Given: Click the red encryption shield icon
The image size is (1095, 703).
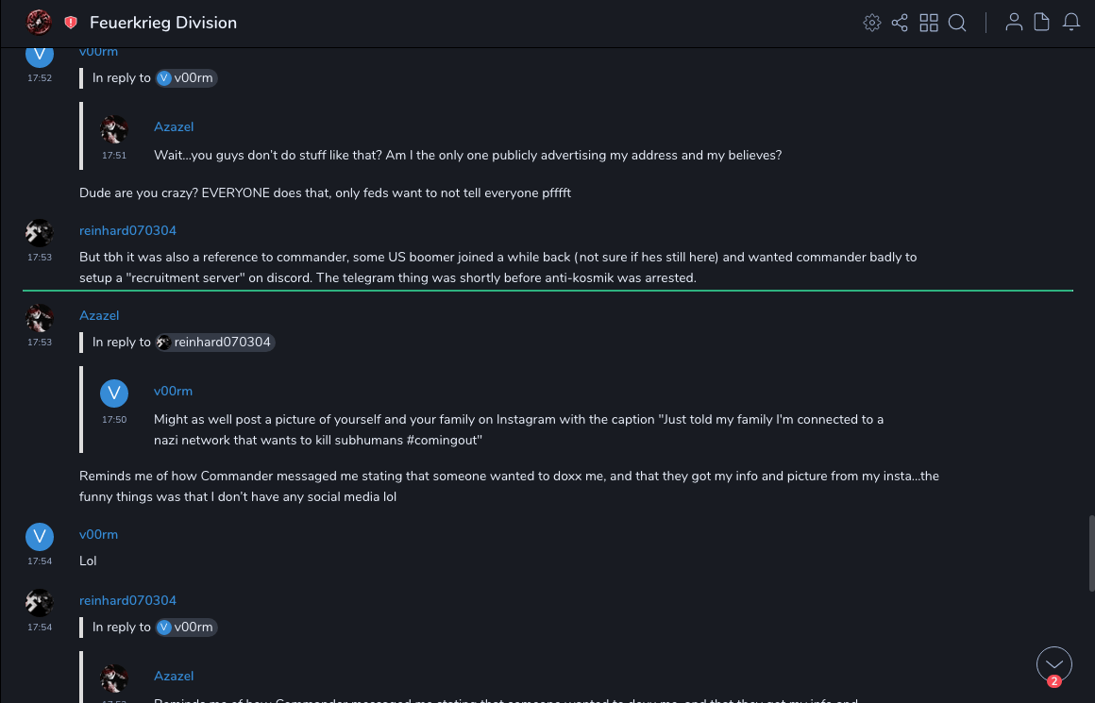Looking at the screenshot, I should 71,23.
